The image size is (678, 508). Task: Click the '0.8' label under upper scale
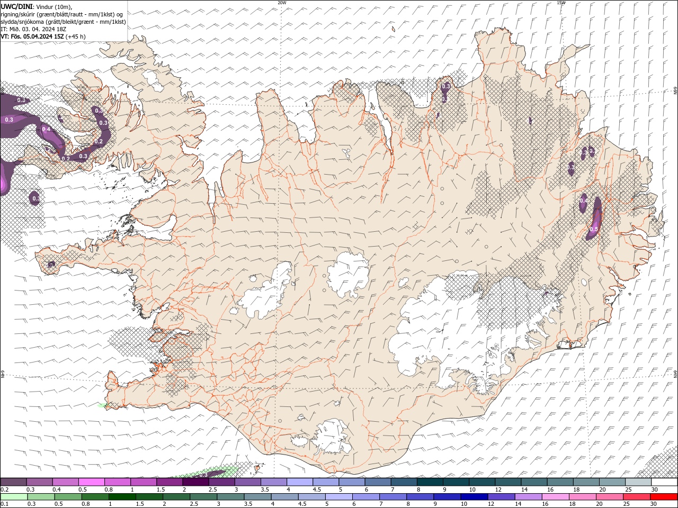[109, 489]
